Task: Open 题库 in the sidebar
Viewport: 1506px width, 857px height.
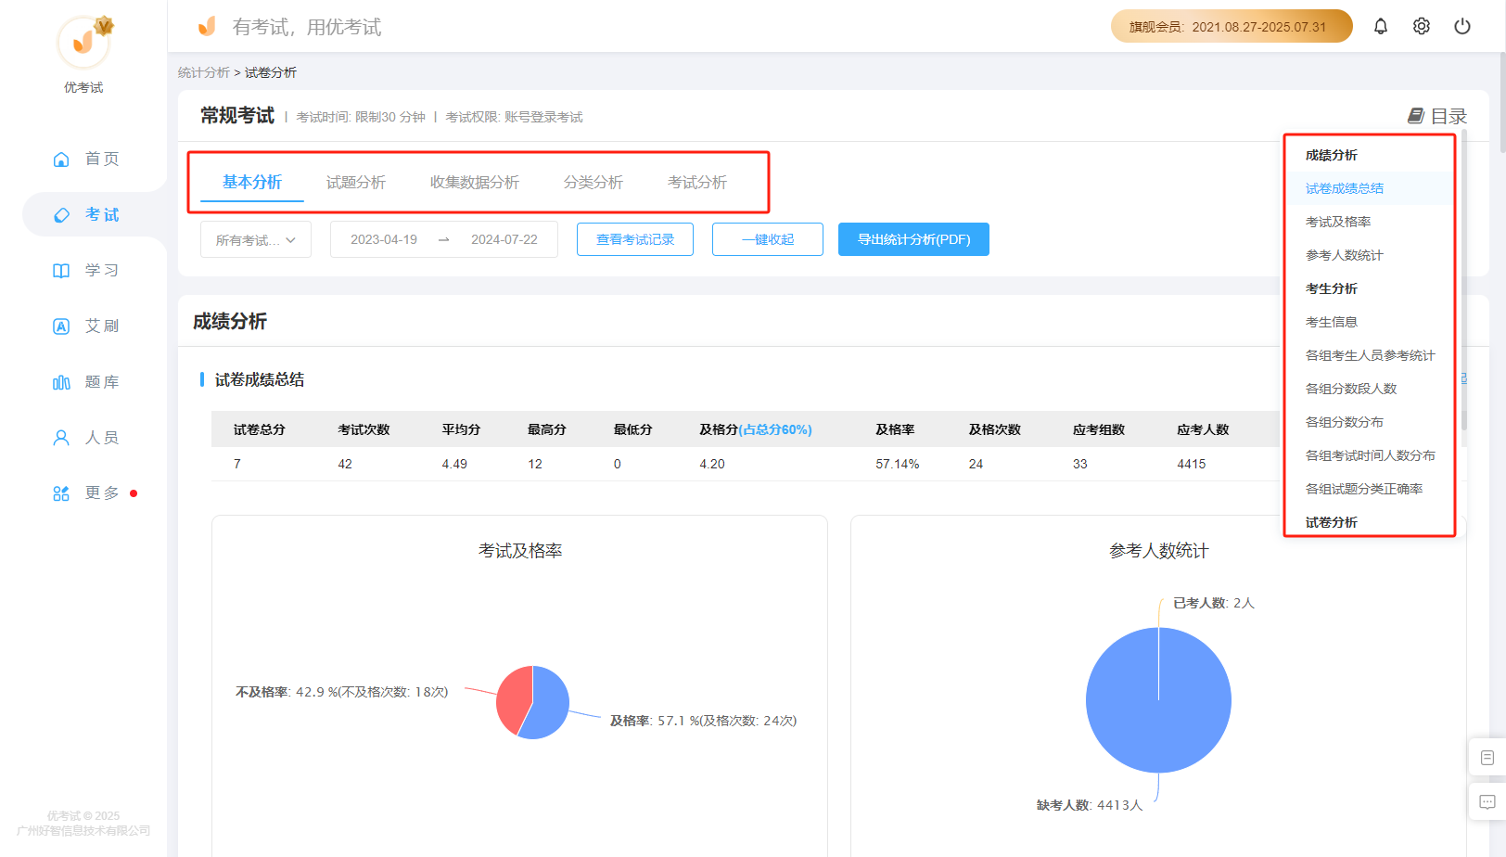Action: pyautogui.click(x=85, y=381)
